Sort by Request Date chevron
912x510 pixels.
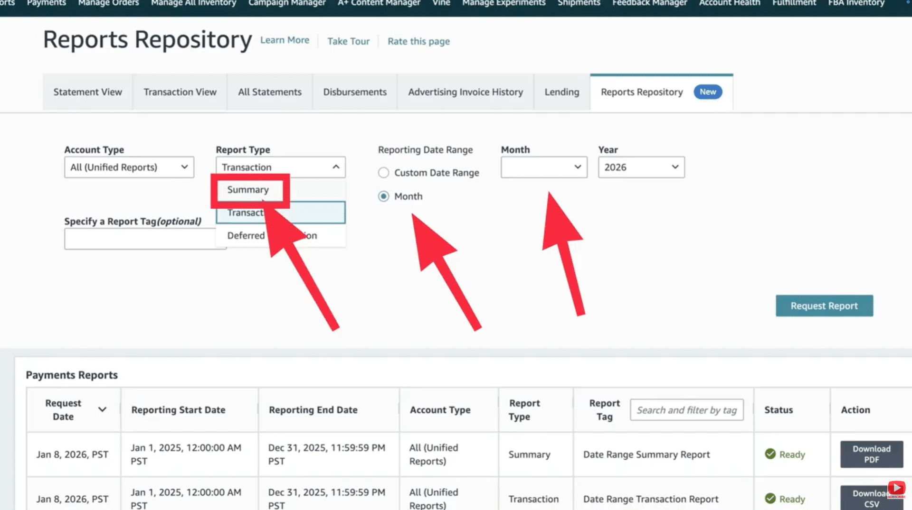pos(102,409)
